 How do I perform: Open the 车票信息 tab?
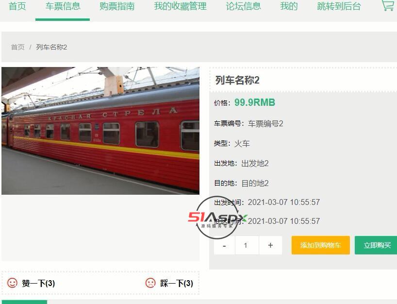pyautogui.click(x=63, y=6)
